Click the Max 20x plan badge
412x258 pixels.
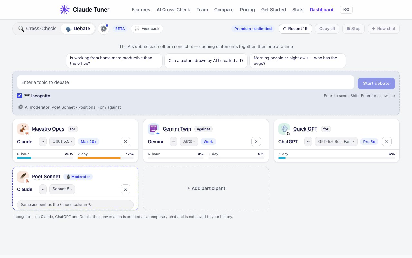point(89,142)
